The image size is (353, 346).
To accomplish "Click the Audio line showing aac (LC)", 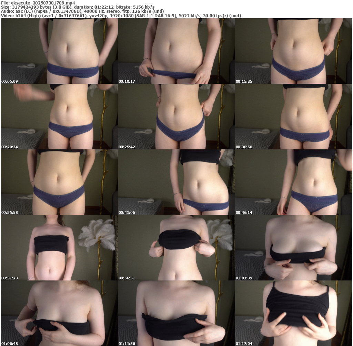I will (82, 11).
